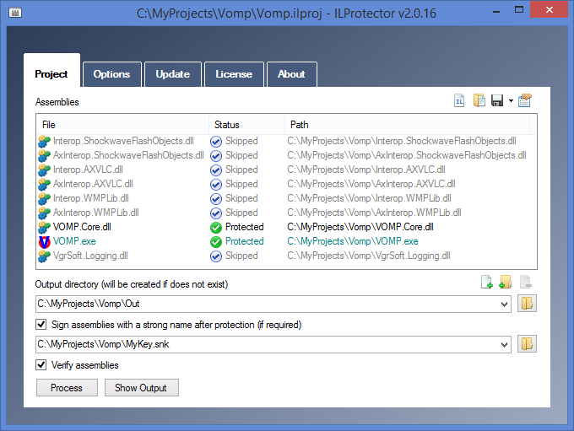
Task: Click the green Protected check icon for VOMP.Core.dll
Action: 216,228
